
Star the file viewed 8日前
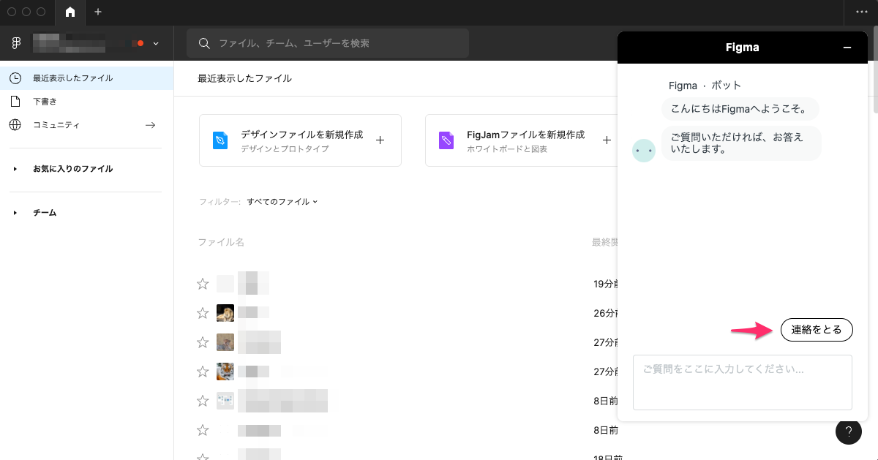coord(203,401)
